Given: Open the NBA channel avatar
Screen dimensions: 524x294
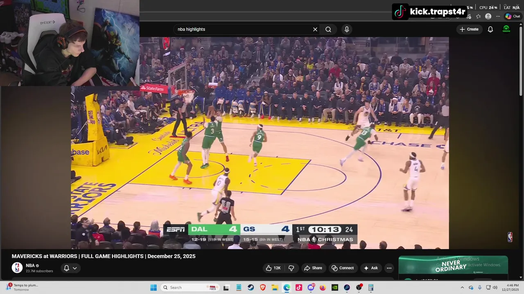Looking at the screenshot, I should (x=17, y=268).
